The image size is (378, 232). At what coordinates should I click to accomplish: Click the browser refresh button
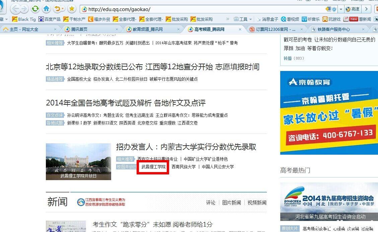pyautogui.click(x=35, y=9)
